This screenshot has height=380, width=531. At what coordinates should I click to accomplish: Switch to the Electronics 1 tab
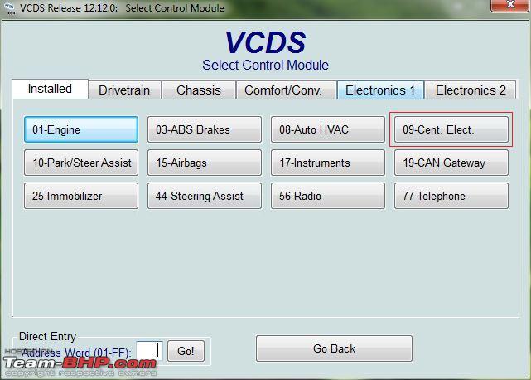click(380, 90)
